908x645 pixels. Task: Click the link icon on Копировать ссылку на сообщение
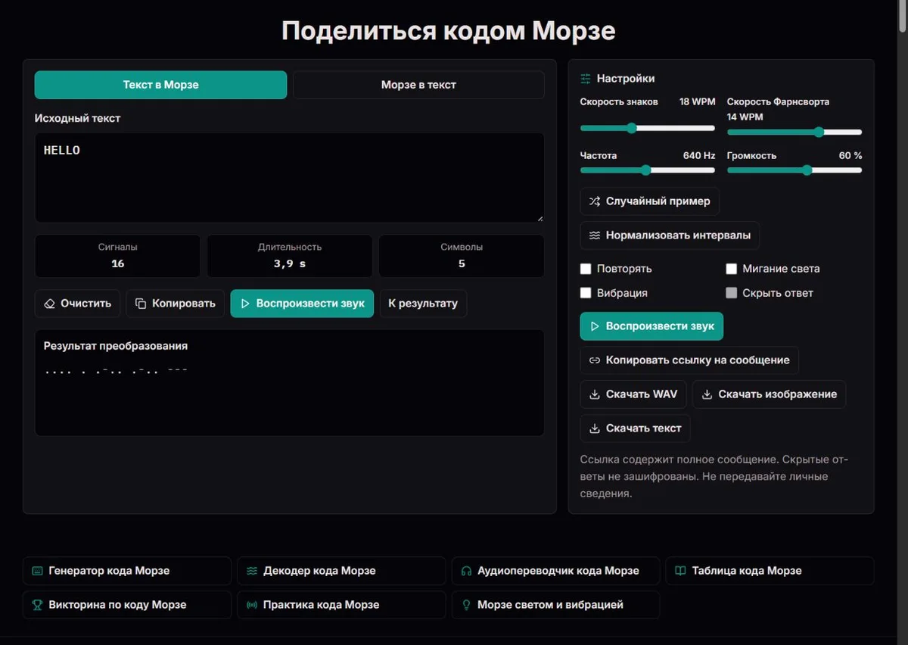[595, 360]
